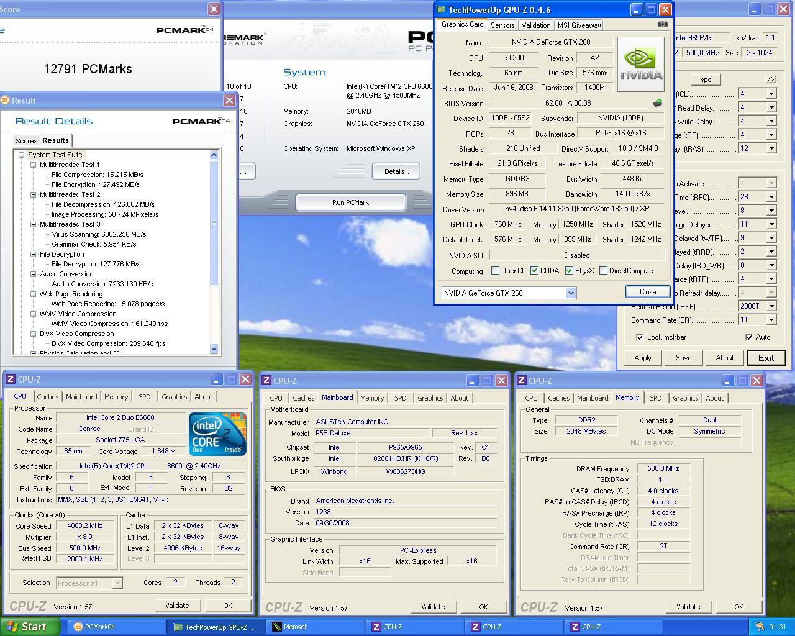
Task: Click the Memset expand arrows button
Action: tap(770, 79)
